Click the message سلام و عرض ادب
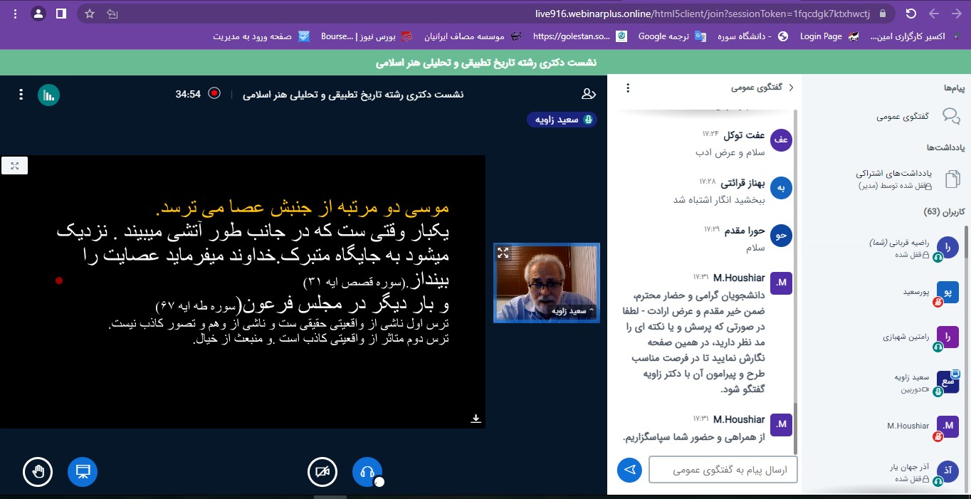The image size is (971, 499). point(730,152)
